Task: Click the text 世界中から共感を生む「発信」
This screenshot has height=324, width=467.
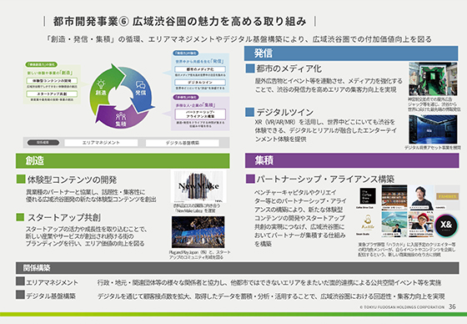Action: point(199,61)
